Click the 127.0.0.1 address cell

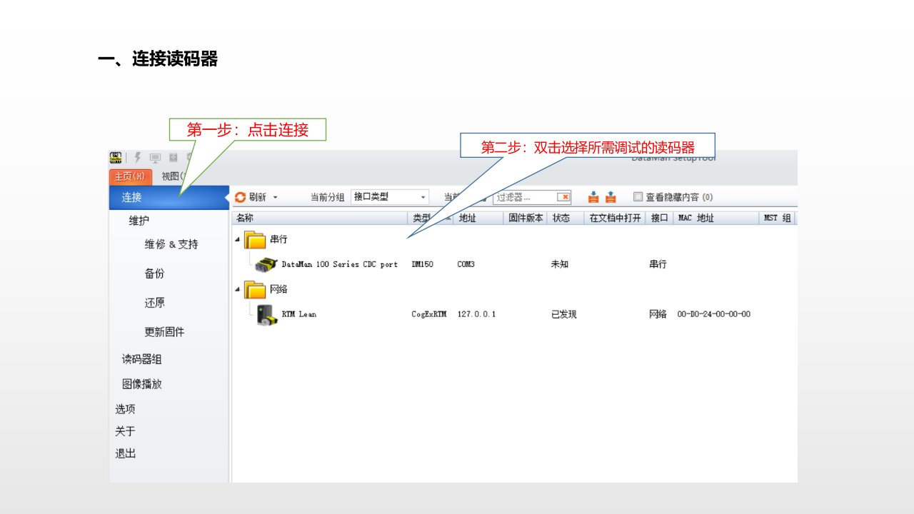coord(477,314)
